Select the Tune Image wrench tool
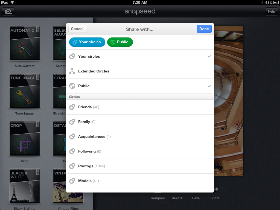 pyautogui.click(x=25, y=91)
